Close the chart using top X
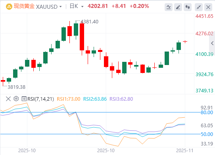This screenshot has height=155, width=215. click(x=208, y=7)
